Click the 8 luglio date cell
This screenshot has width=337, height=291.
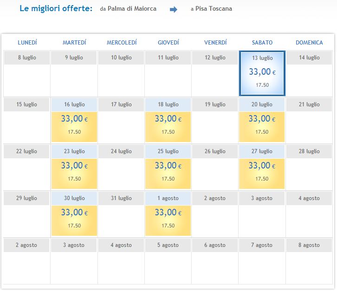coord(27,58)
